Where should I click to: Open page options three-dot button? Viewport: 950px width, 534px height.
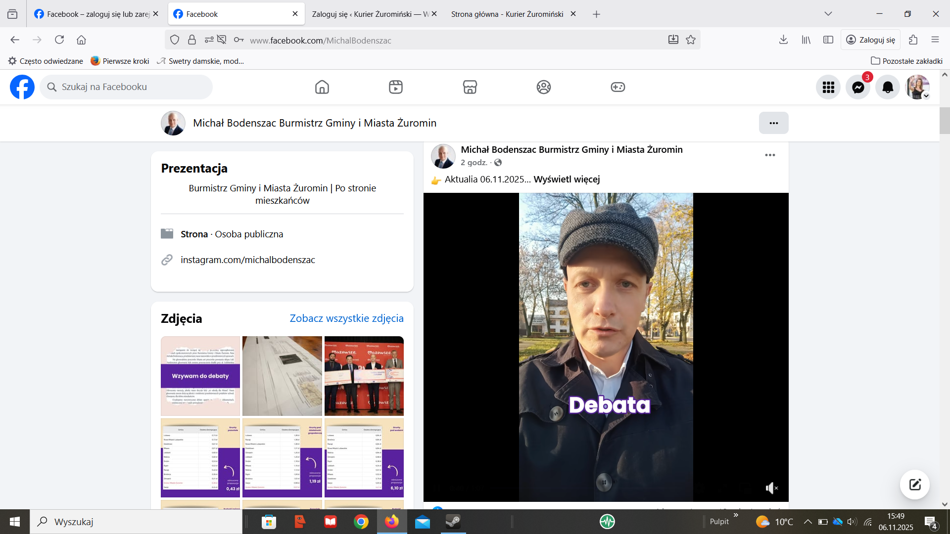coord(773,123)
